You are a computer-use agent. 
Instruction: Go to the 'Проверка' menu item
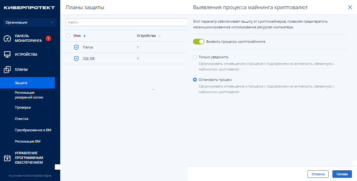tap(23, 107)
